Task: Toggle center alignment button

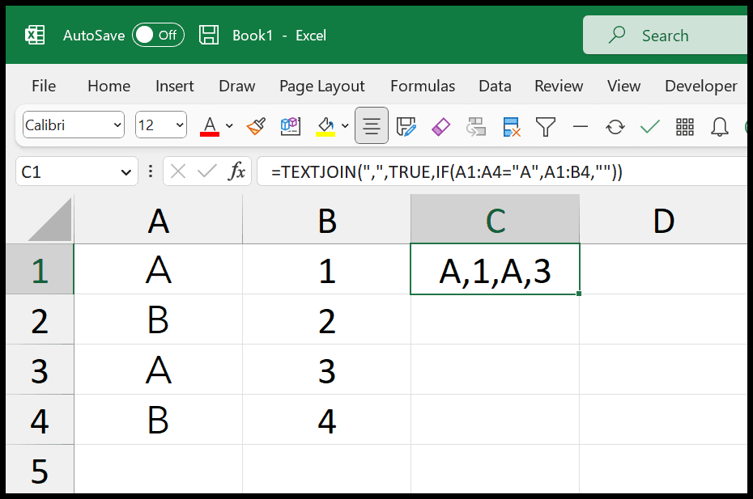Action: [371, 125]
